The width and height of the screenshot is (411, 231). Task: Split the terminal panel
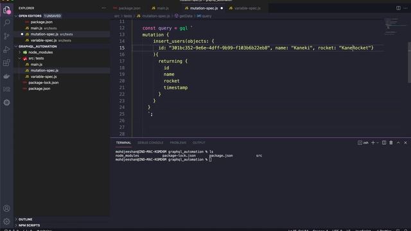pos(384,142)
